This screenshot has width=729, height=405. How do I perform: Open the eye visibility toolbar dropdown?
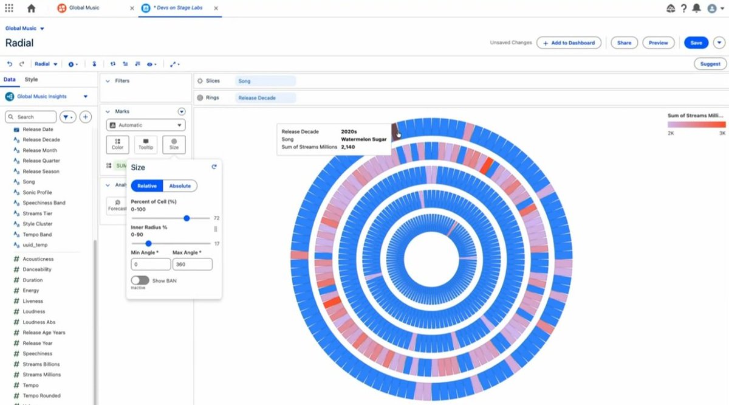151,64
